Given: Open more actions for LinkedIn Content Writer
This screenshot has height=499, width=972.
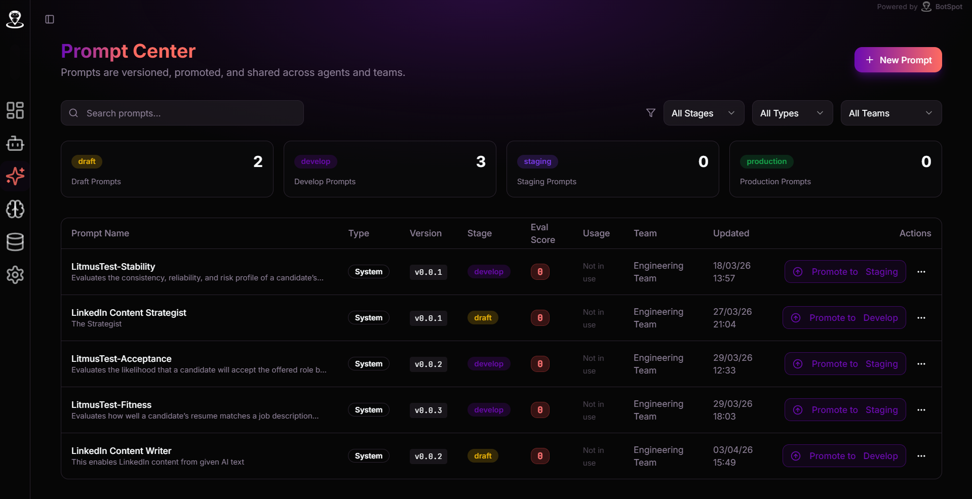Looking at the screenshot, I should point(921,456).
